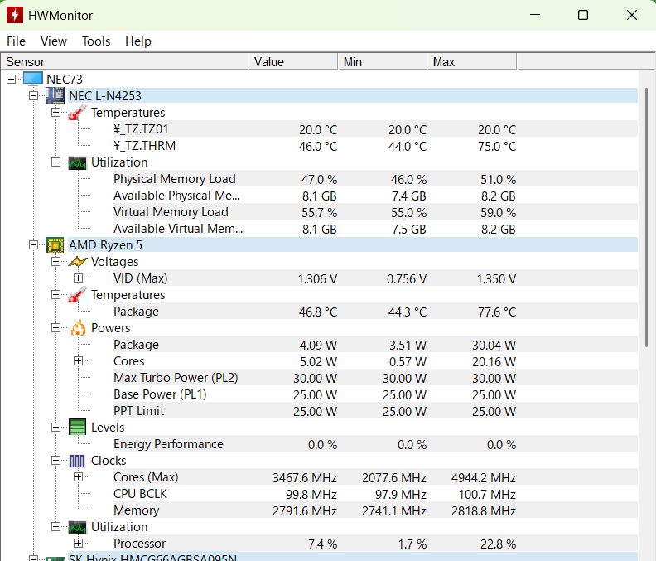Click the green Levels icon

pyautogui.click(x=77, y=428)
